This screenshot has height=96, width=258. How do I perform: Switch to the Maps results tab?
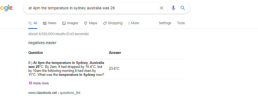(x=91, y=23)
